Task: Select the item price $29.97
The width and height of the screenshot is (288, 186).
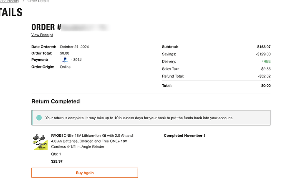Action: click(x=57, y=161)
